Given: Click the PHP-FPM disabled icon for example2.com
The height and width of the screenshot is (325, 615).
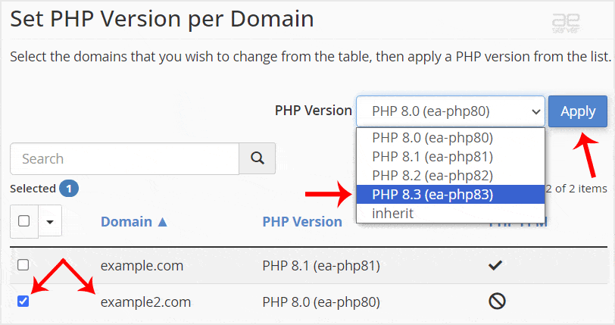Looking at the screenshot, I should pyautogui.click(x=497, y=302).
